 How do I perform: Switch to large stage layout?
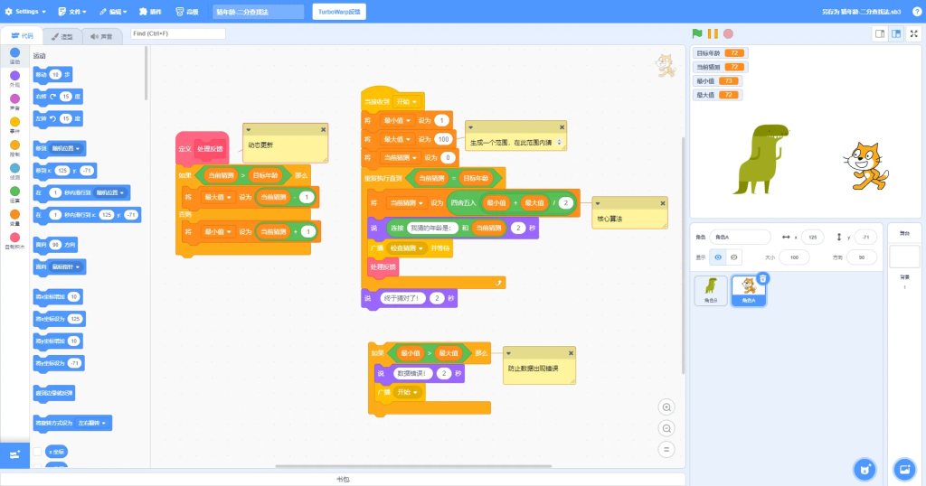[896, 33]
